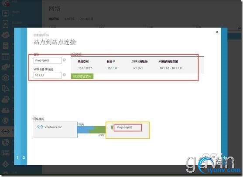Open the CIDR /27 (32) dropdown

(137, 68)
